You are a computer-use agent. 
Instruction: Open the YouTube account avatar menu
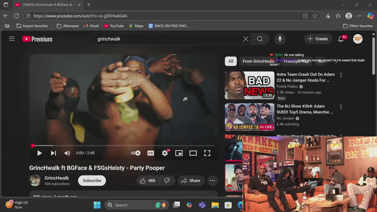pos(358,39)
